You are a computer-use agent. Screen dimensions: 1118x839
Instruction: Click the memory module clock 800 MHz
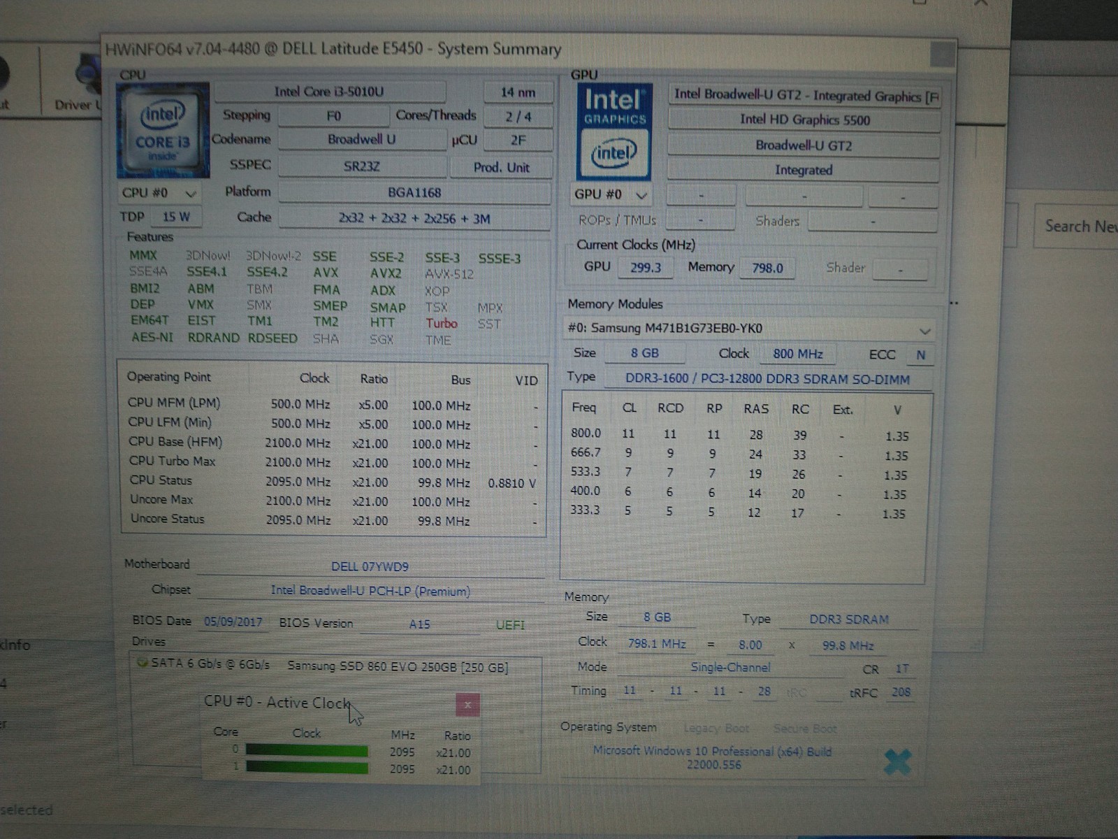click(798, 354)
